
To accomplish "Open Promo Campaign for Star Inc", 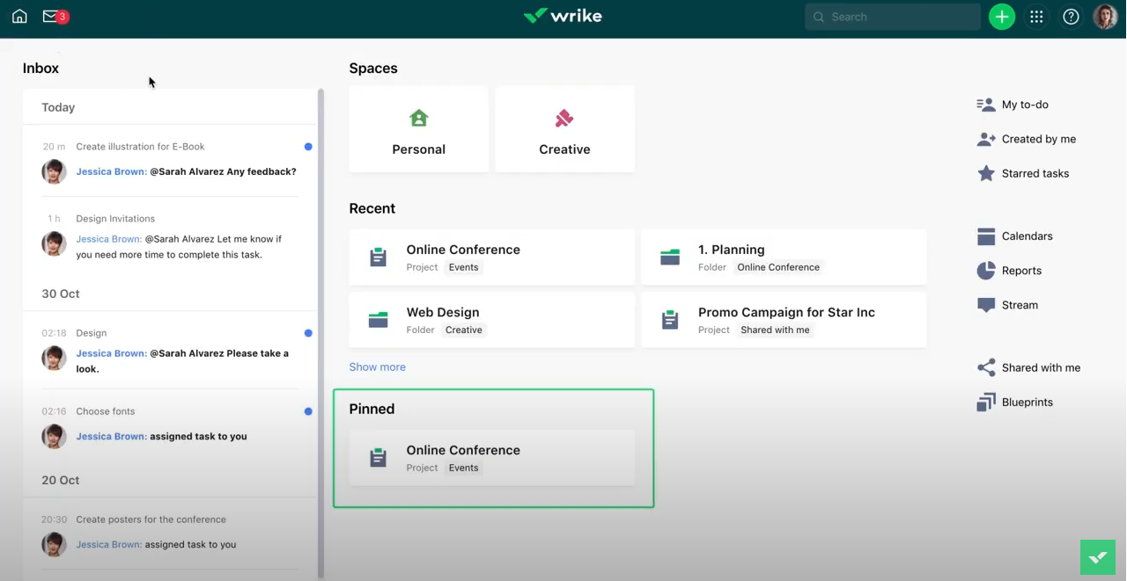I will tap(784, 320).
